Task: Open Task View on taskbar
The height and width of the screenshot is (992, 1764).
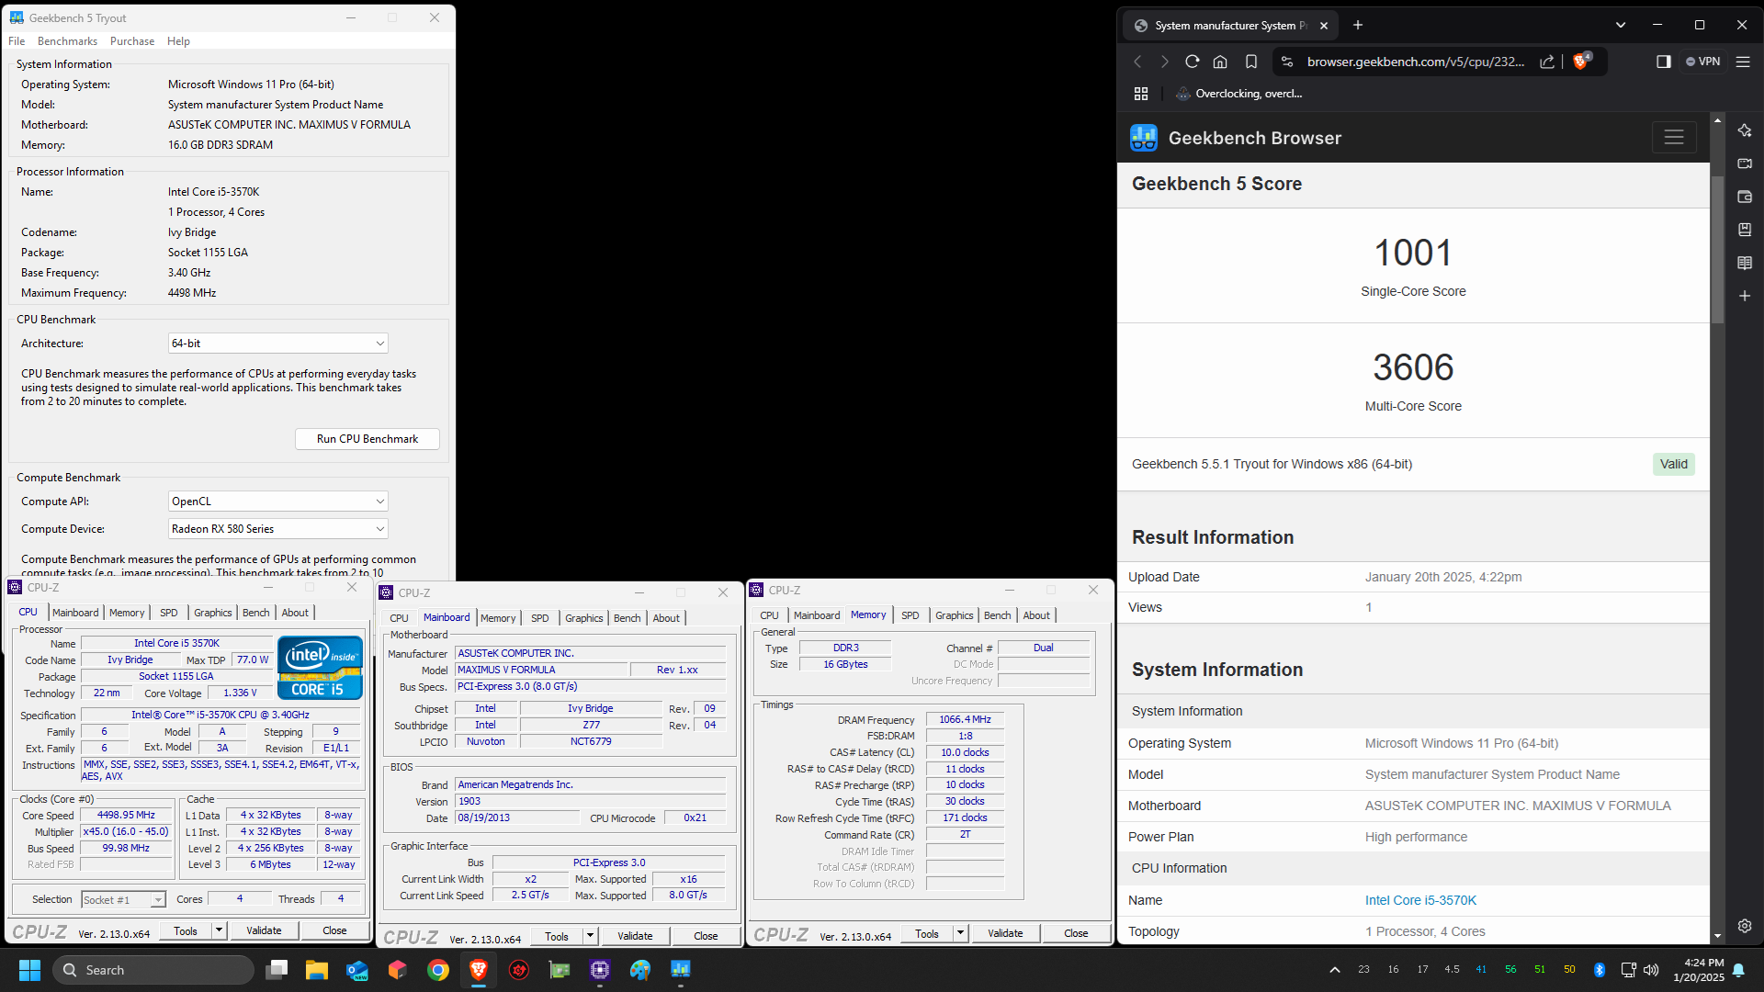Action: (x=277, y=970)
